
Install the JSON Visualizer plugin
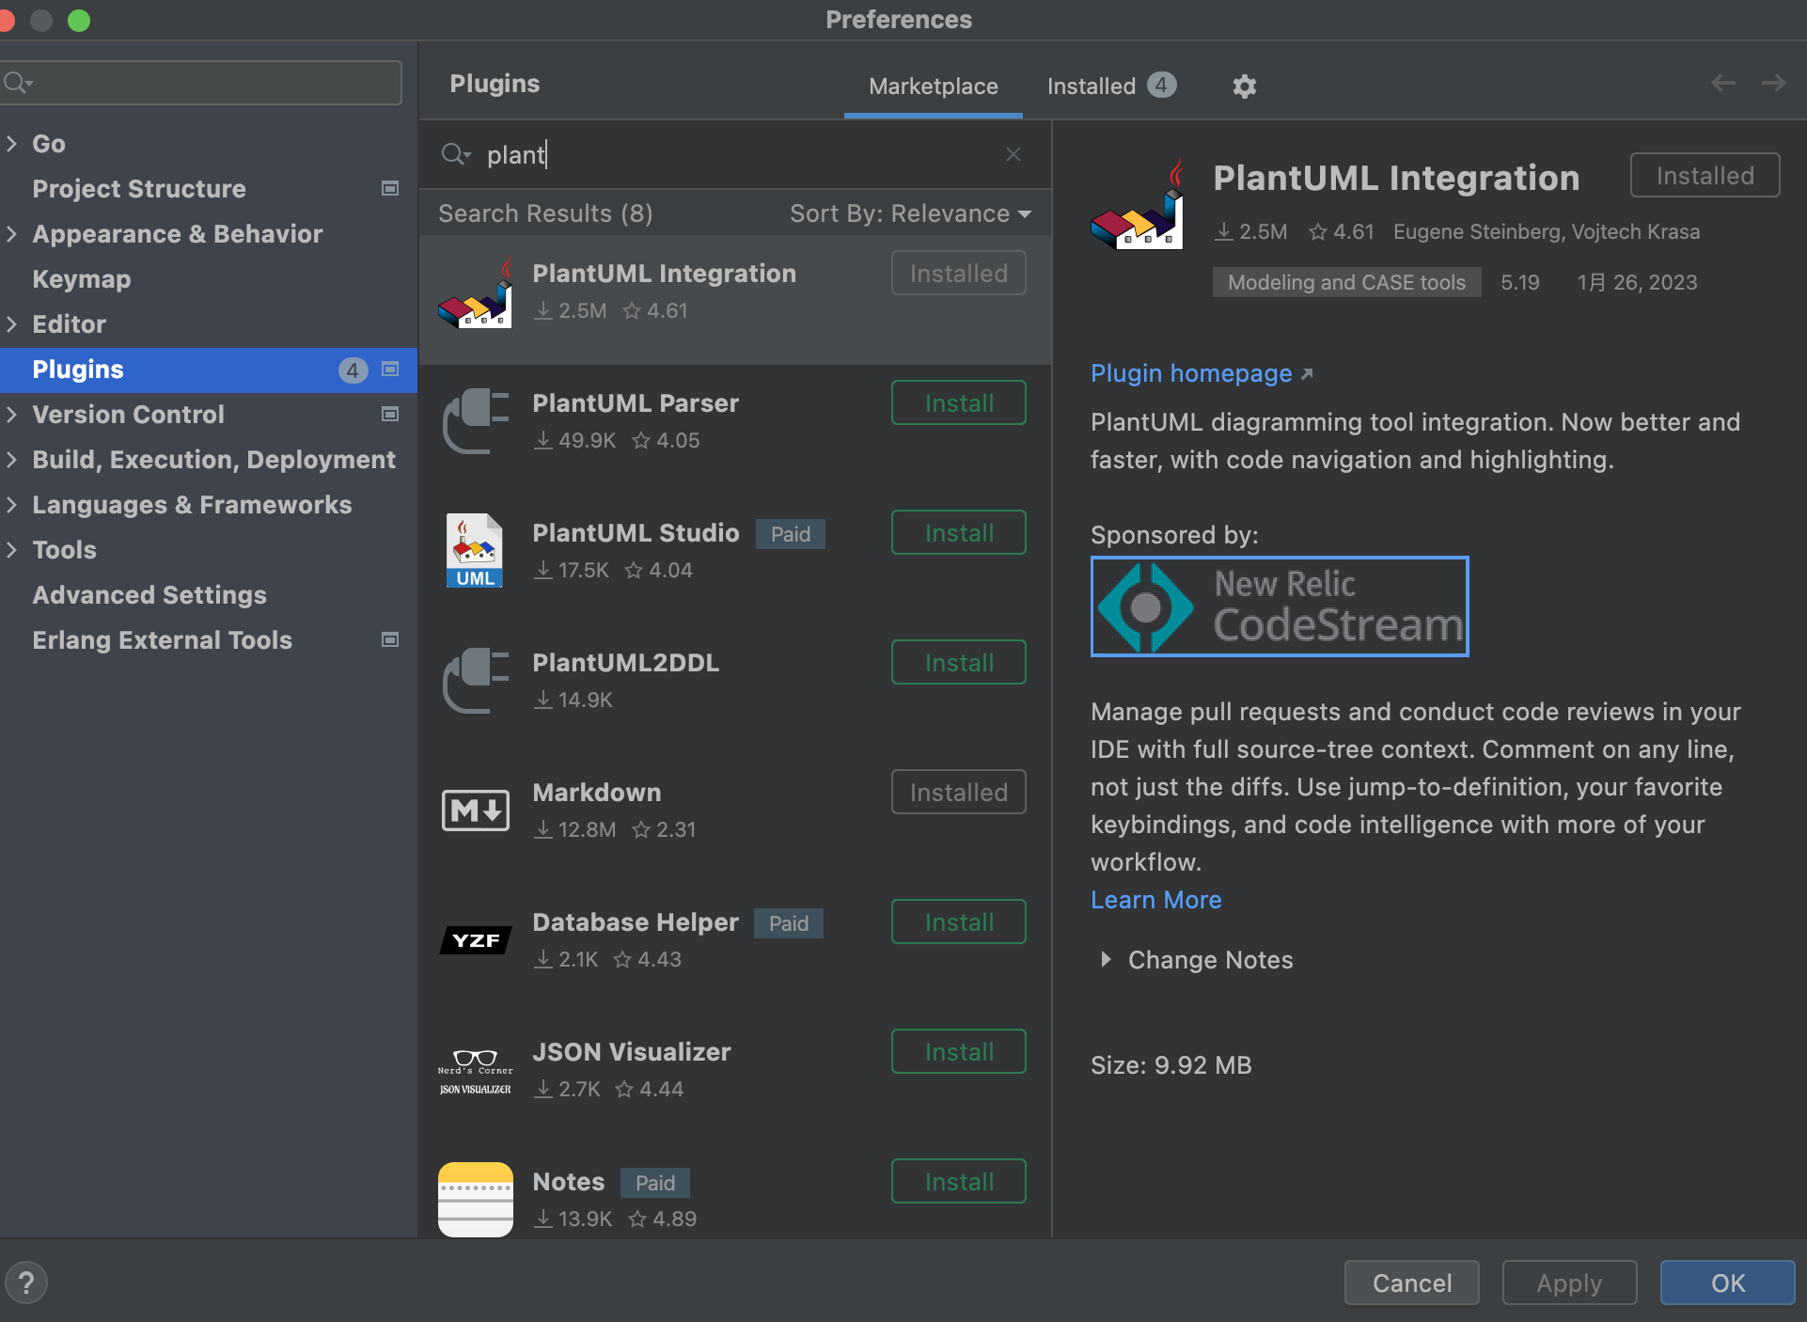click(x=958, y=1051)
